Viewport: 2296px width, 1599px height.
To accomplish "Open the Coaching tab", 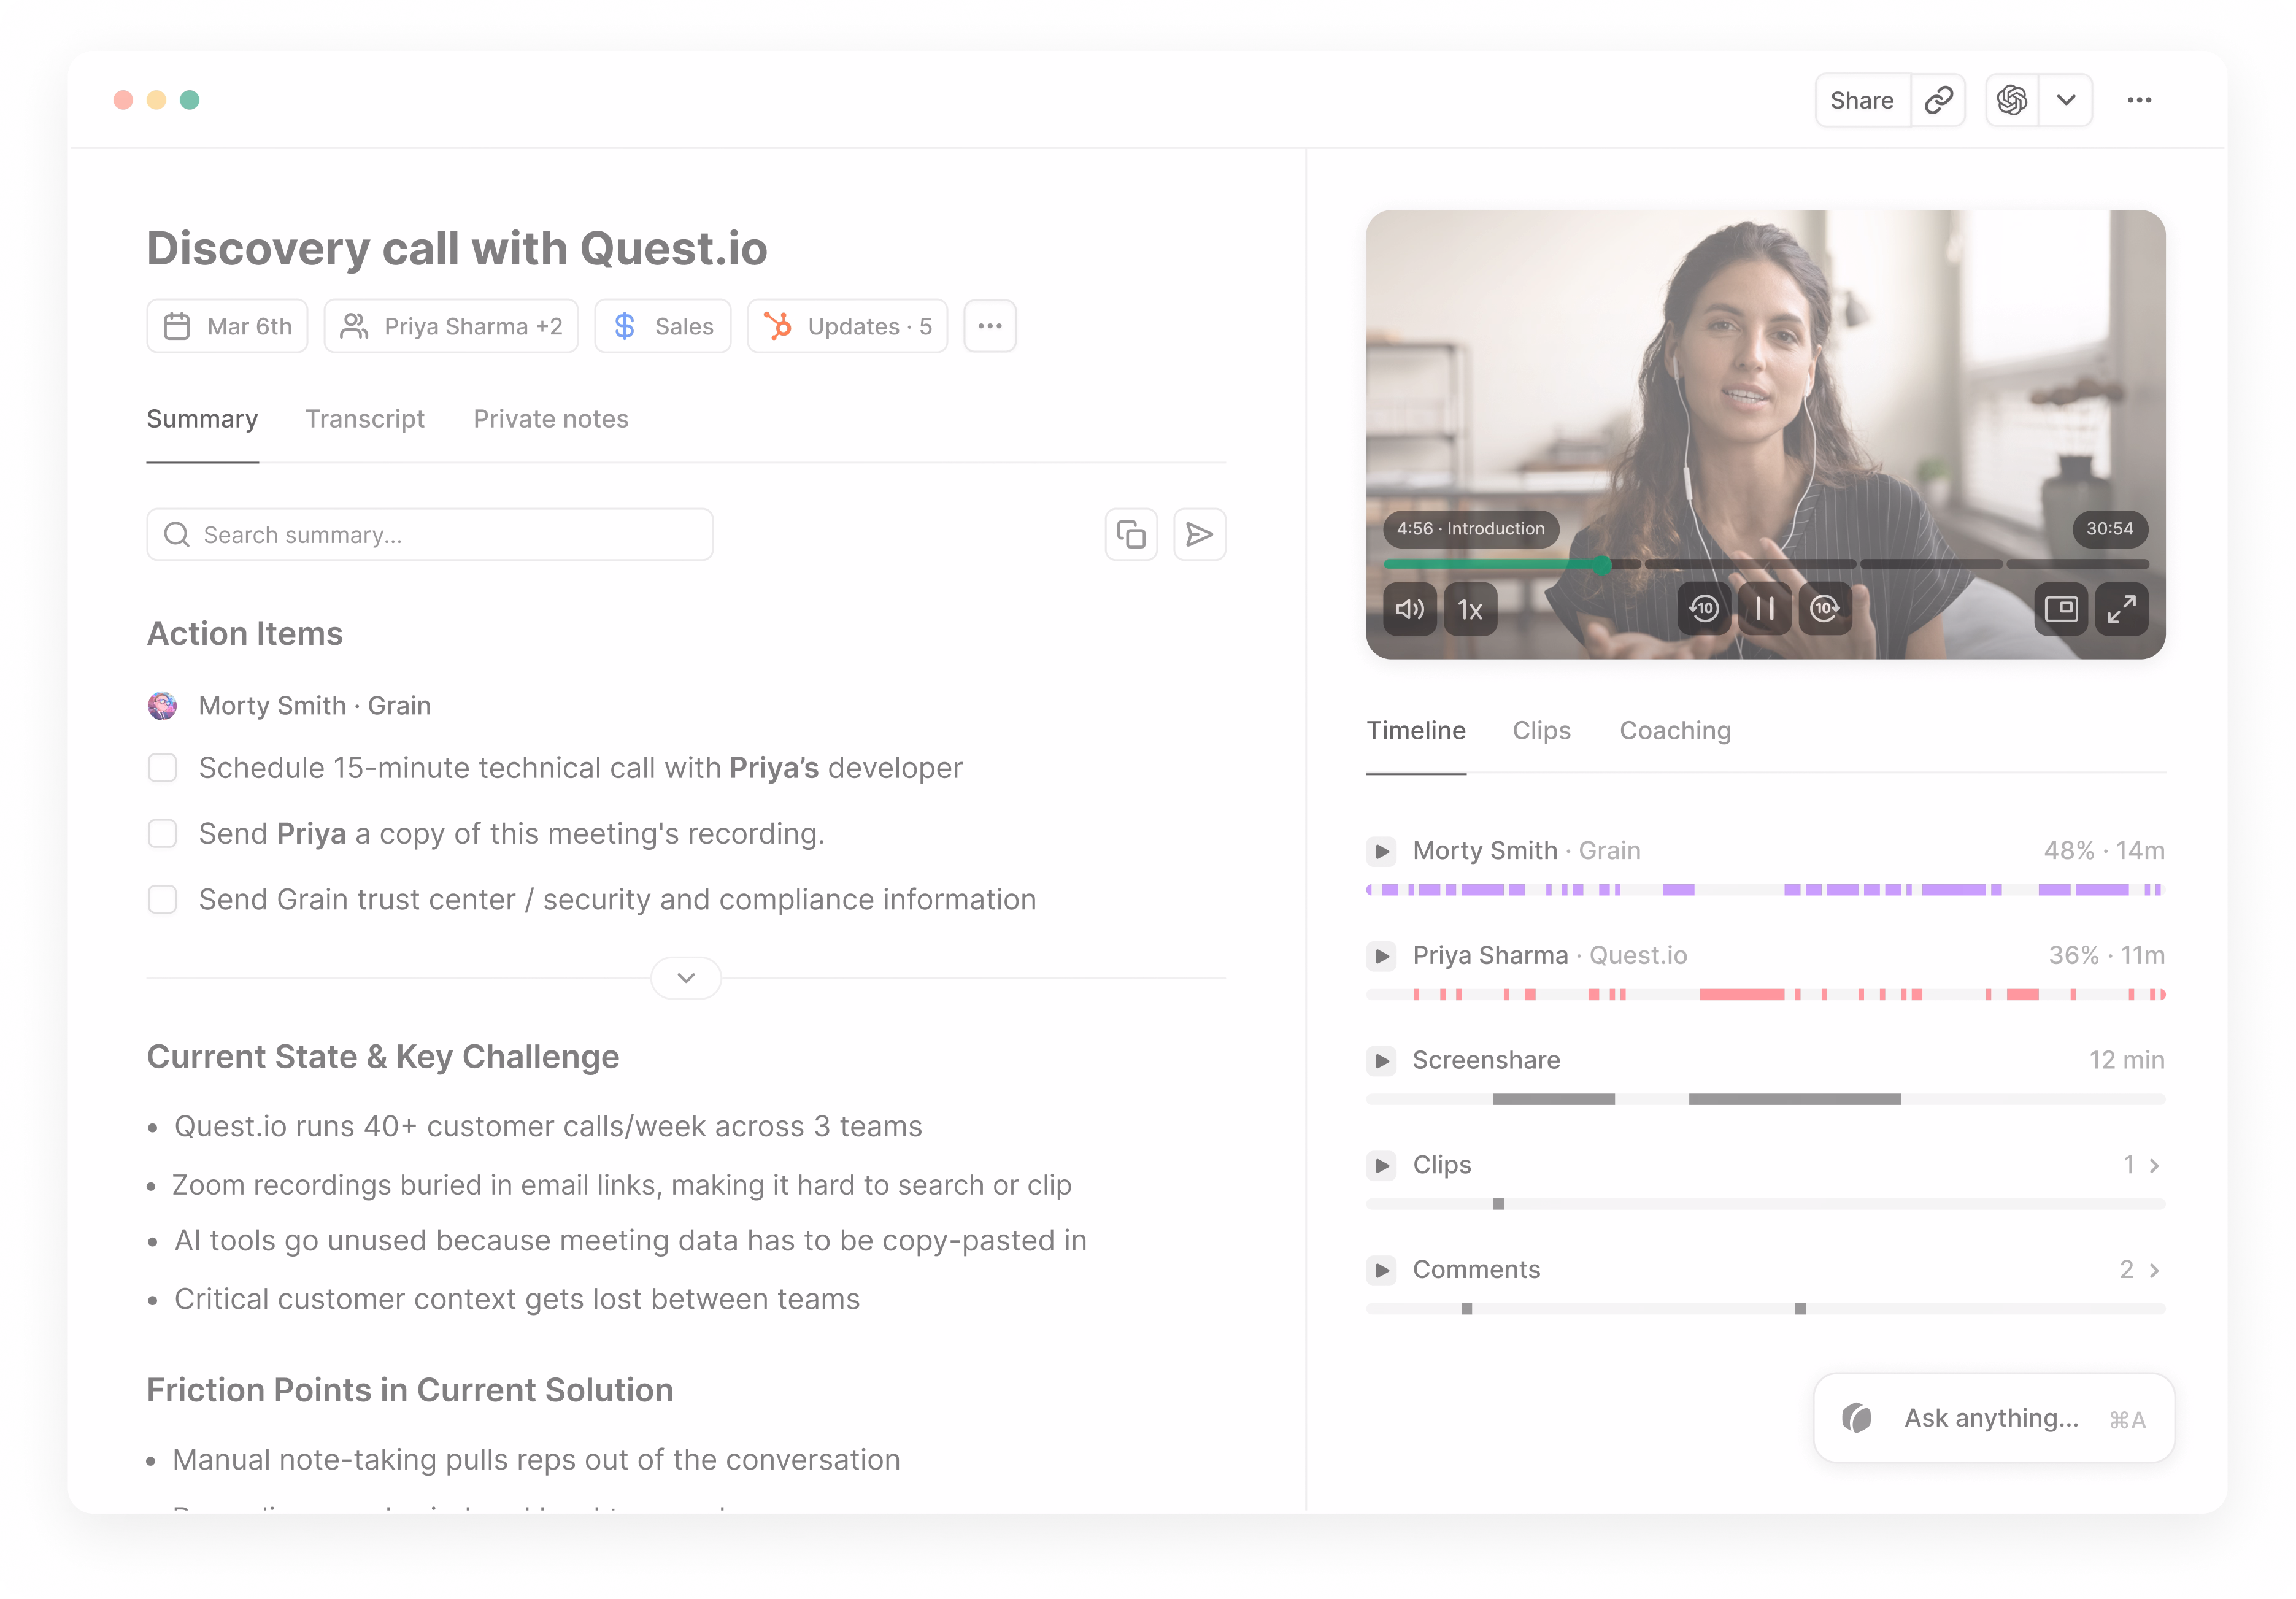I will click(1675, 731).
